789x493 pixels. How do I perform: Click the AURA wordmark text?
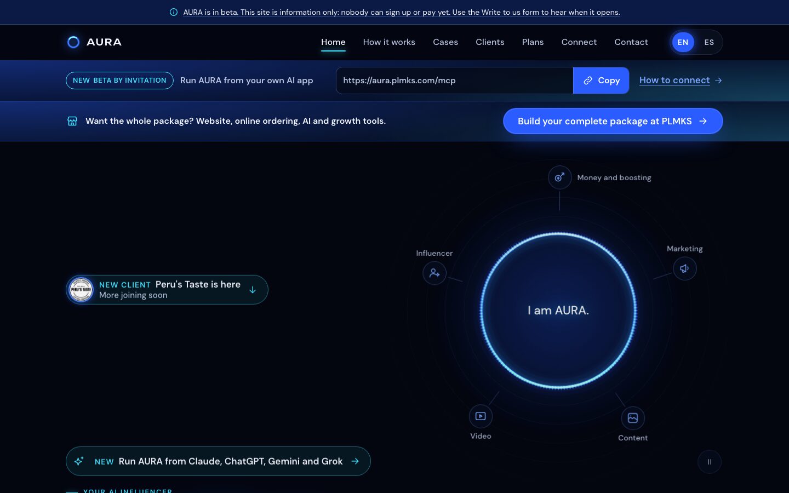pos(104,42)
